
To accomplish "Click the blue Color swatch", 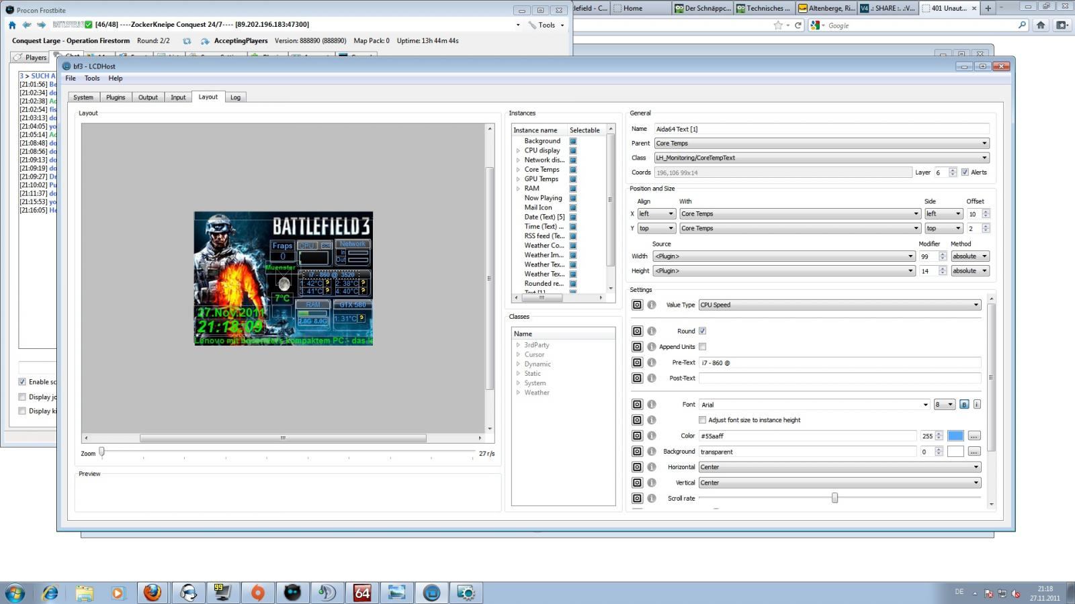I will point(955,436).
